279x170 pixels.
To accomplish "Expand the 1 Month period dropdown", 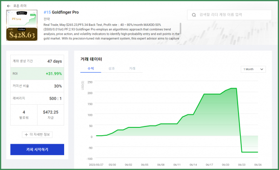I will [x=253, y=69].
